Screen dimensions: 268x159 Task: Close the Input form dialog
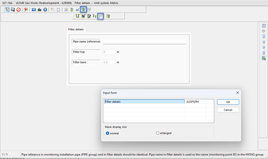(237, 93)
